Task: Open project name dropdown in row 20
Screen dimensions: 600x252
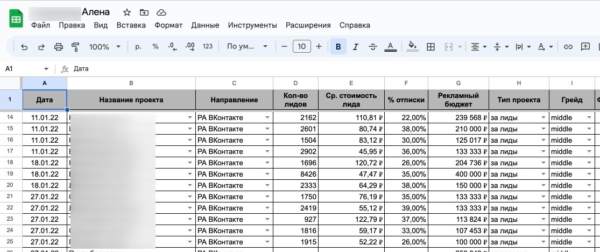Action: click(x=190, y=185)
